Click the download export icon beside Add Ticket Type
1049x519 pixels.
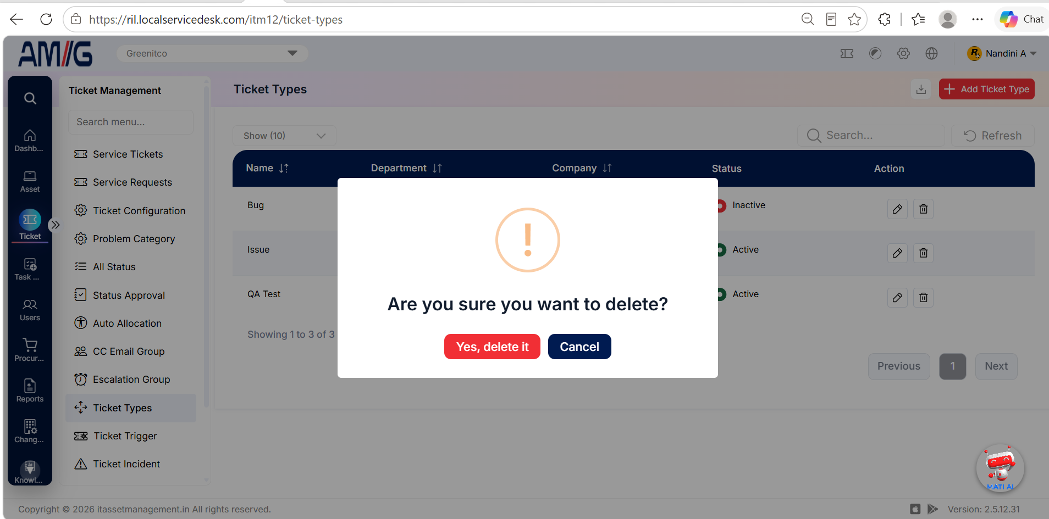(x=921, y=89)
